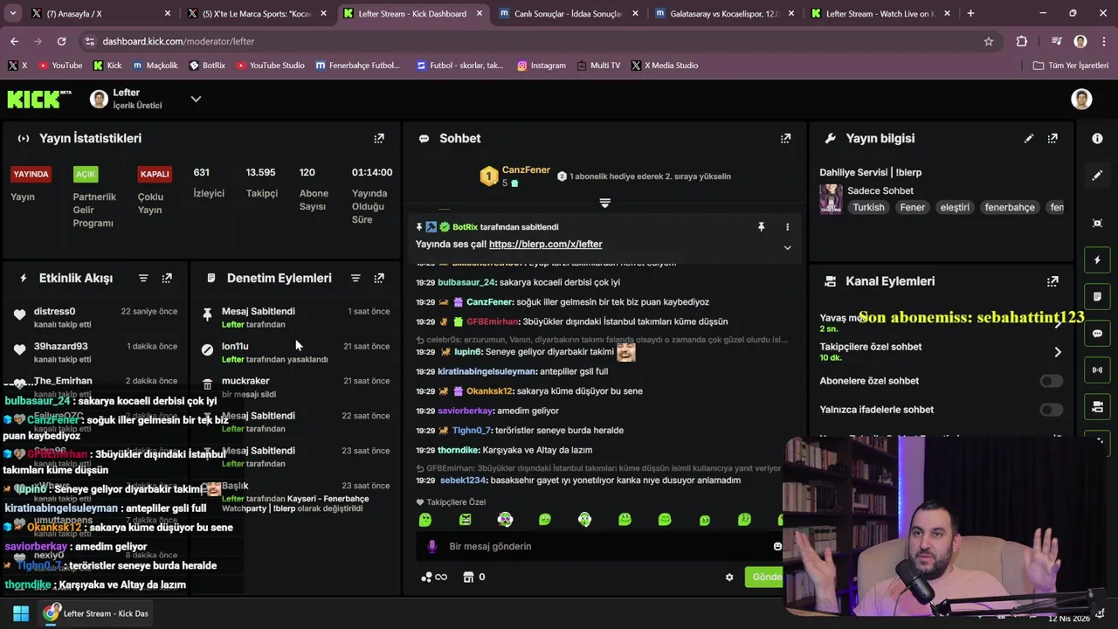Viewport: 1118px width, 629px height.
Task: Pop out the Kanal Eylemleri panel
Action: pos(1052,281)
